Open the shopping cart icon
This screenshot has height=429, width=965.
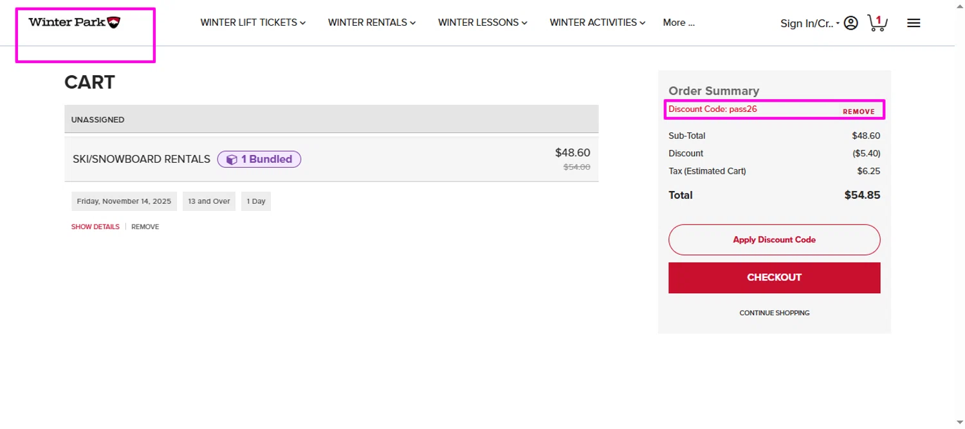878,23
